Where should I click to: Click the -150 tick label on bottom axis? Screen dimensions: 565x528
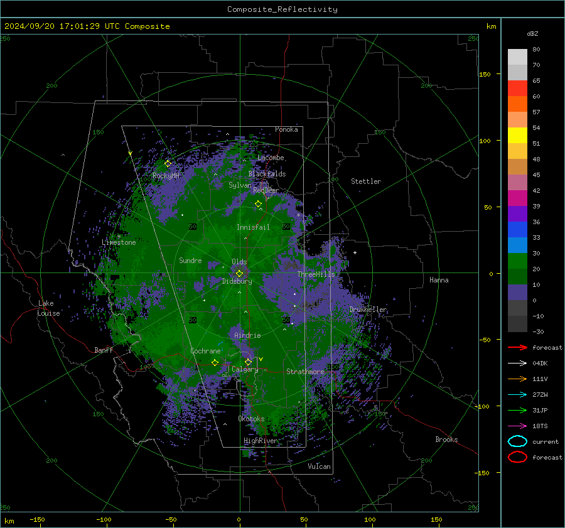pyautogui.click(x=37, y=519)
